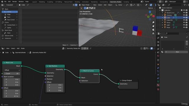Select Instances in spreadsheet list
189x106 pixels.
10,38
